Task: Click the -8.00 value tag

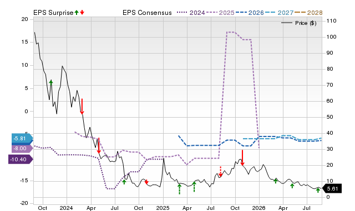Action: [x=22, y=149]
